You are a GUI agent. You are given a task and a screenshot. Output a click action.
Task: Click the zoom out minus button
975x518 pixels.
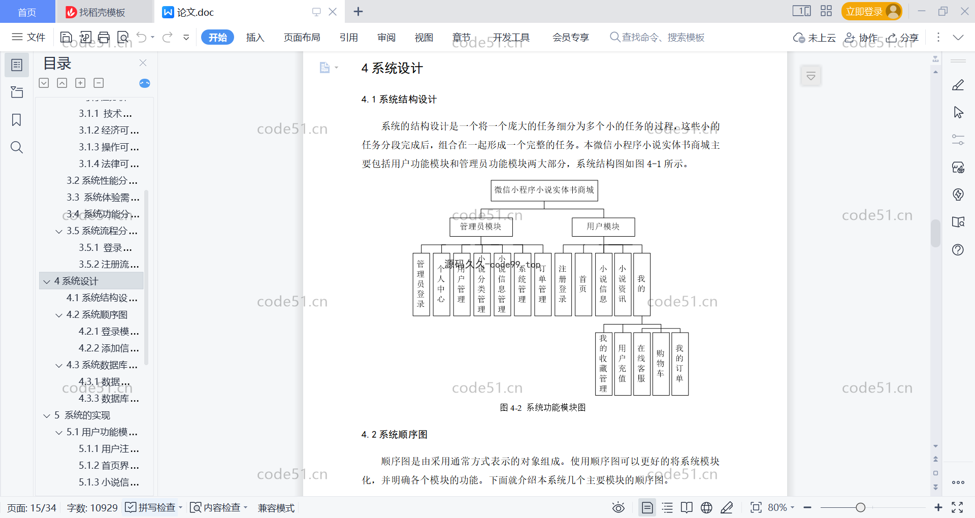[x=807, y=507]
